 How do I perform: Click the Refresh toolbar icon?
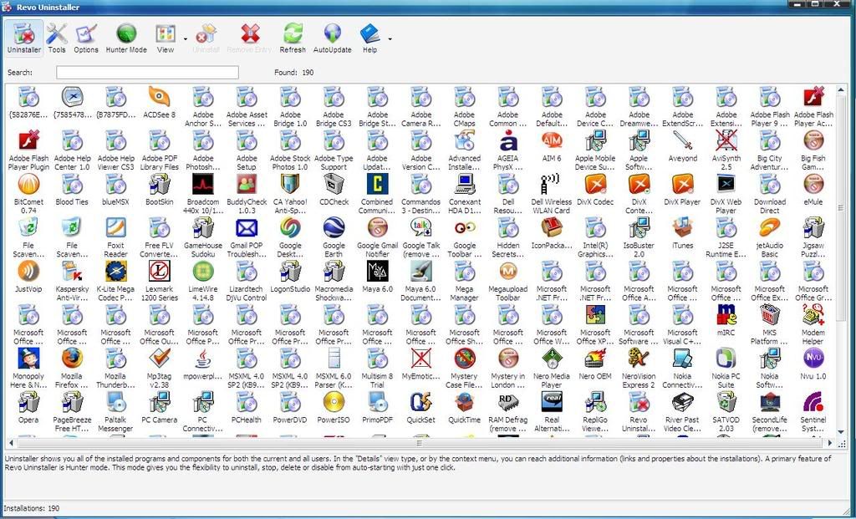click(293, 38)
